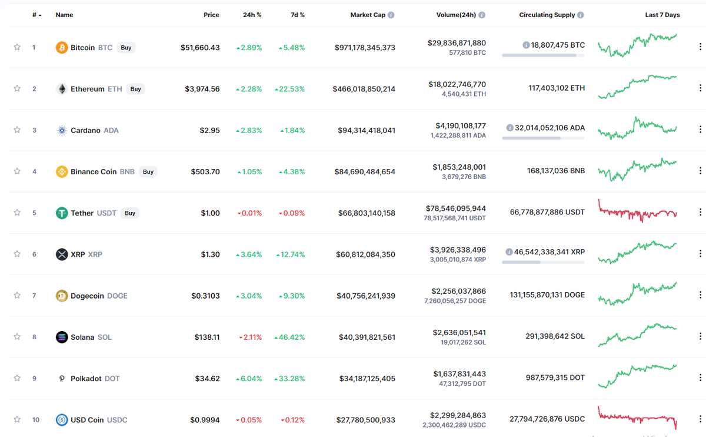Screen dimensions: 706x437
Task: Click Bitcoin circulating supply progress bar
Action: 543,55
